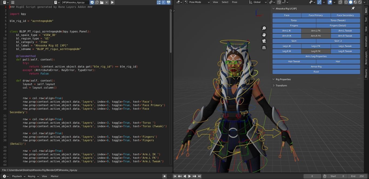Toggle the Torso (Tweak) layer button

338,21
